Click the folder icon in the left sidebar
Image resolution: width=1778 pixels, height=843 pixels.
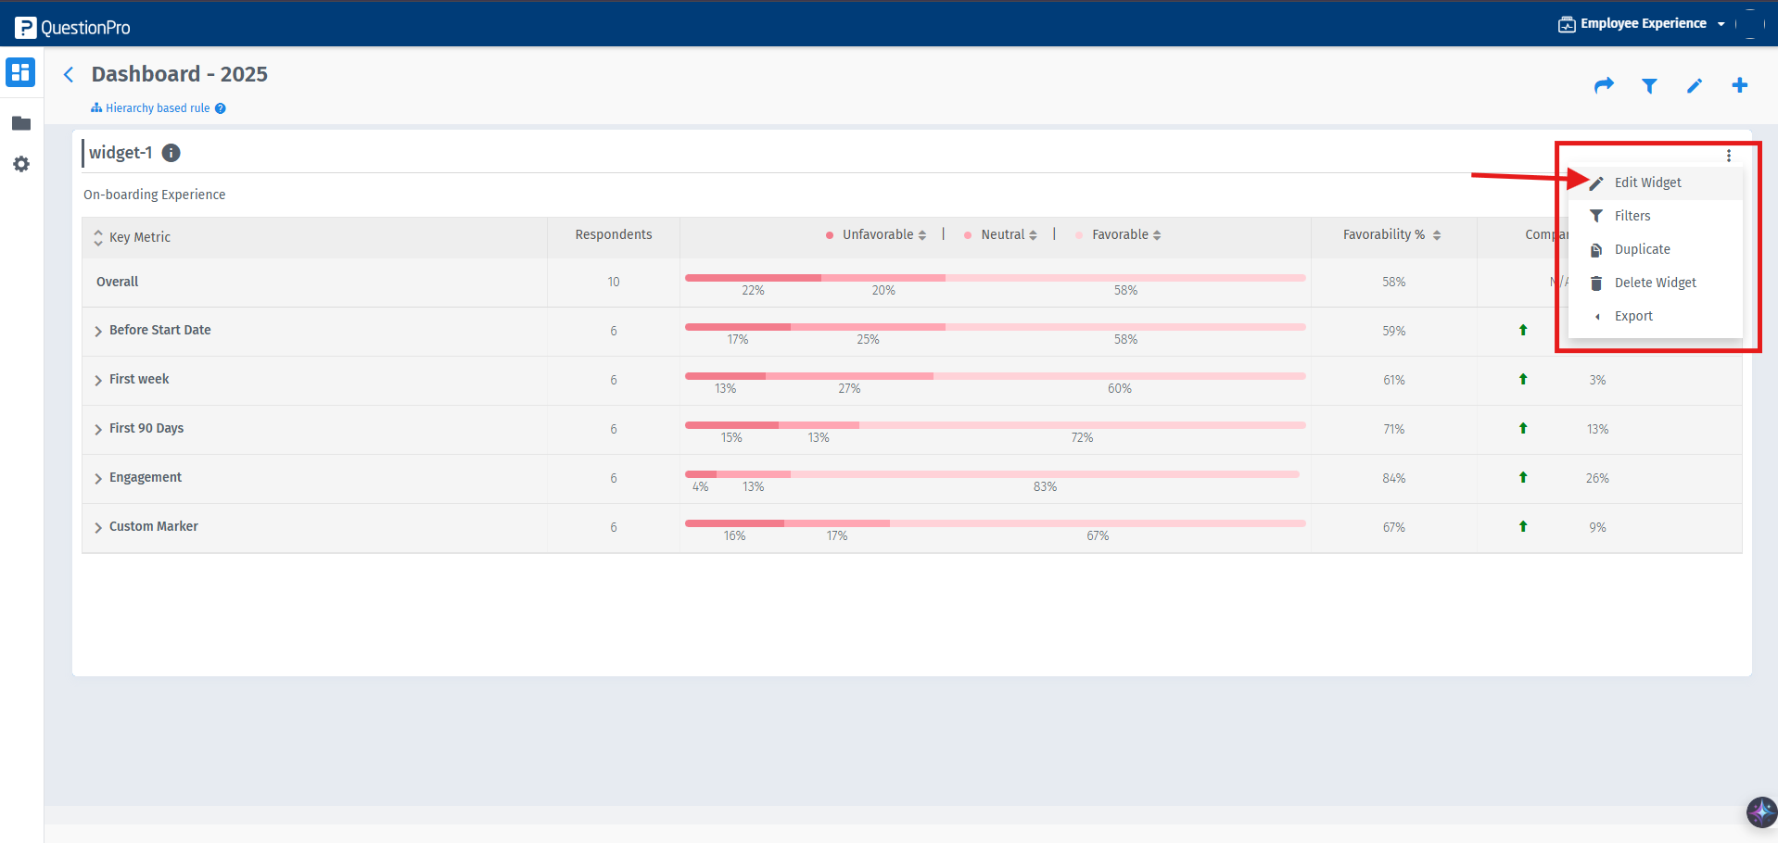click(20, 123)
